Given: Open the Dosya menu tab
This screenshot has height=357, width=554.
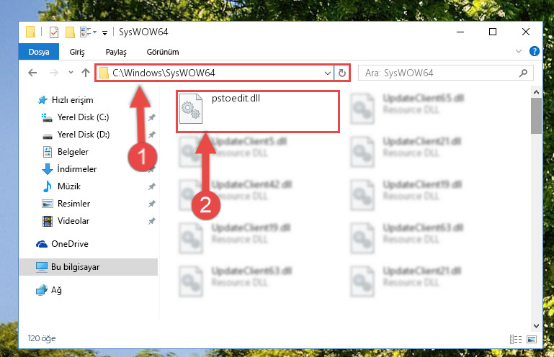Looking at the screenshot, I should point(39,52).
